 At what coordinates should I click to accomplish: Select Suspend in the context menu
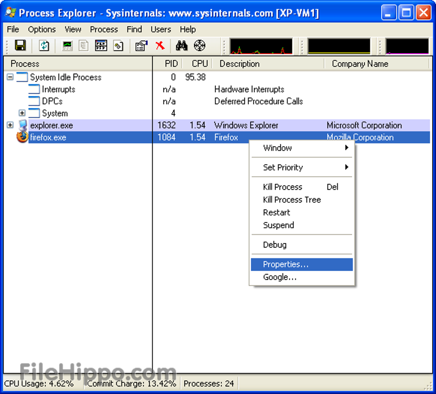tap(279, 225)
